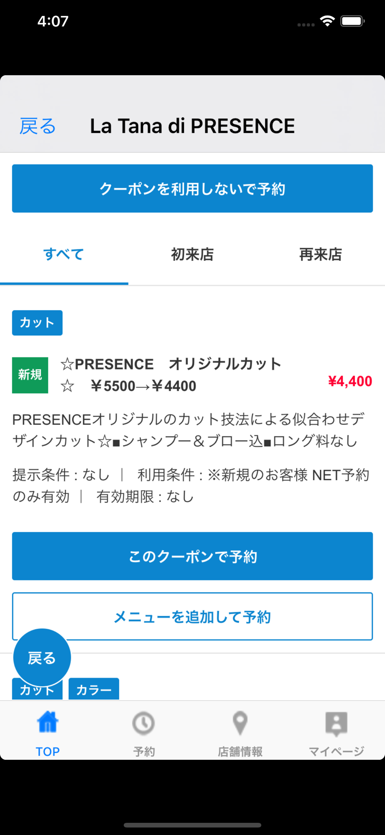Tap the カット category tag above the coupon

37,323
